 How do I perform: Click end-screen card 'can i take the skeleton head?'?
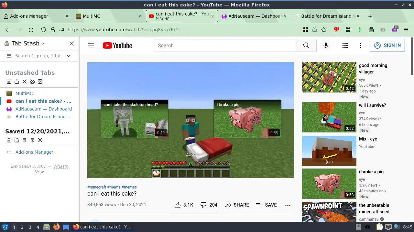click(x=134, y=119)
